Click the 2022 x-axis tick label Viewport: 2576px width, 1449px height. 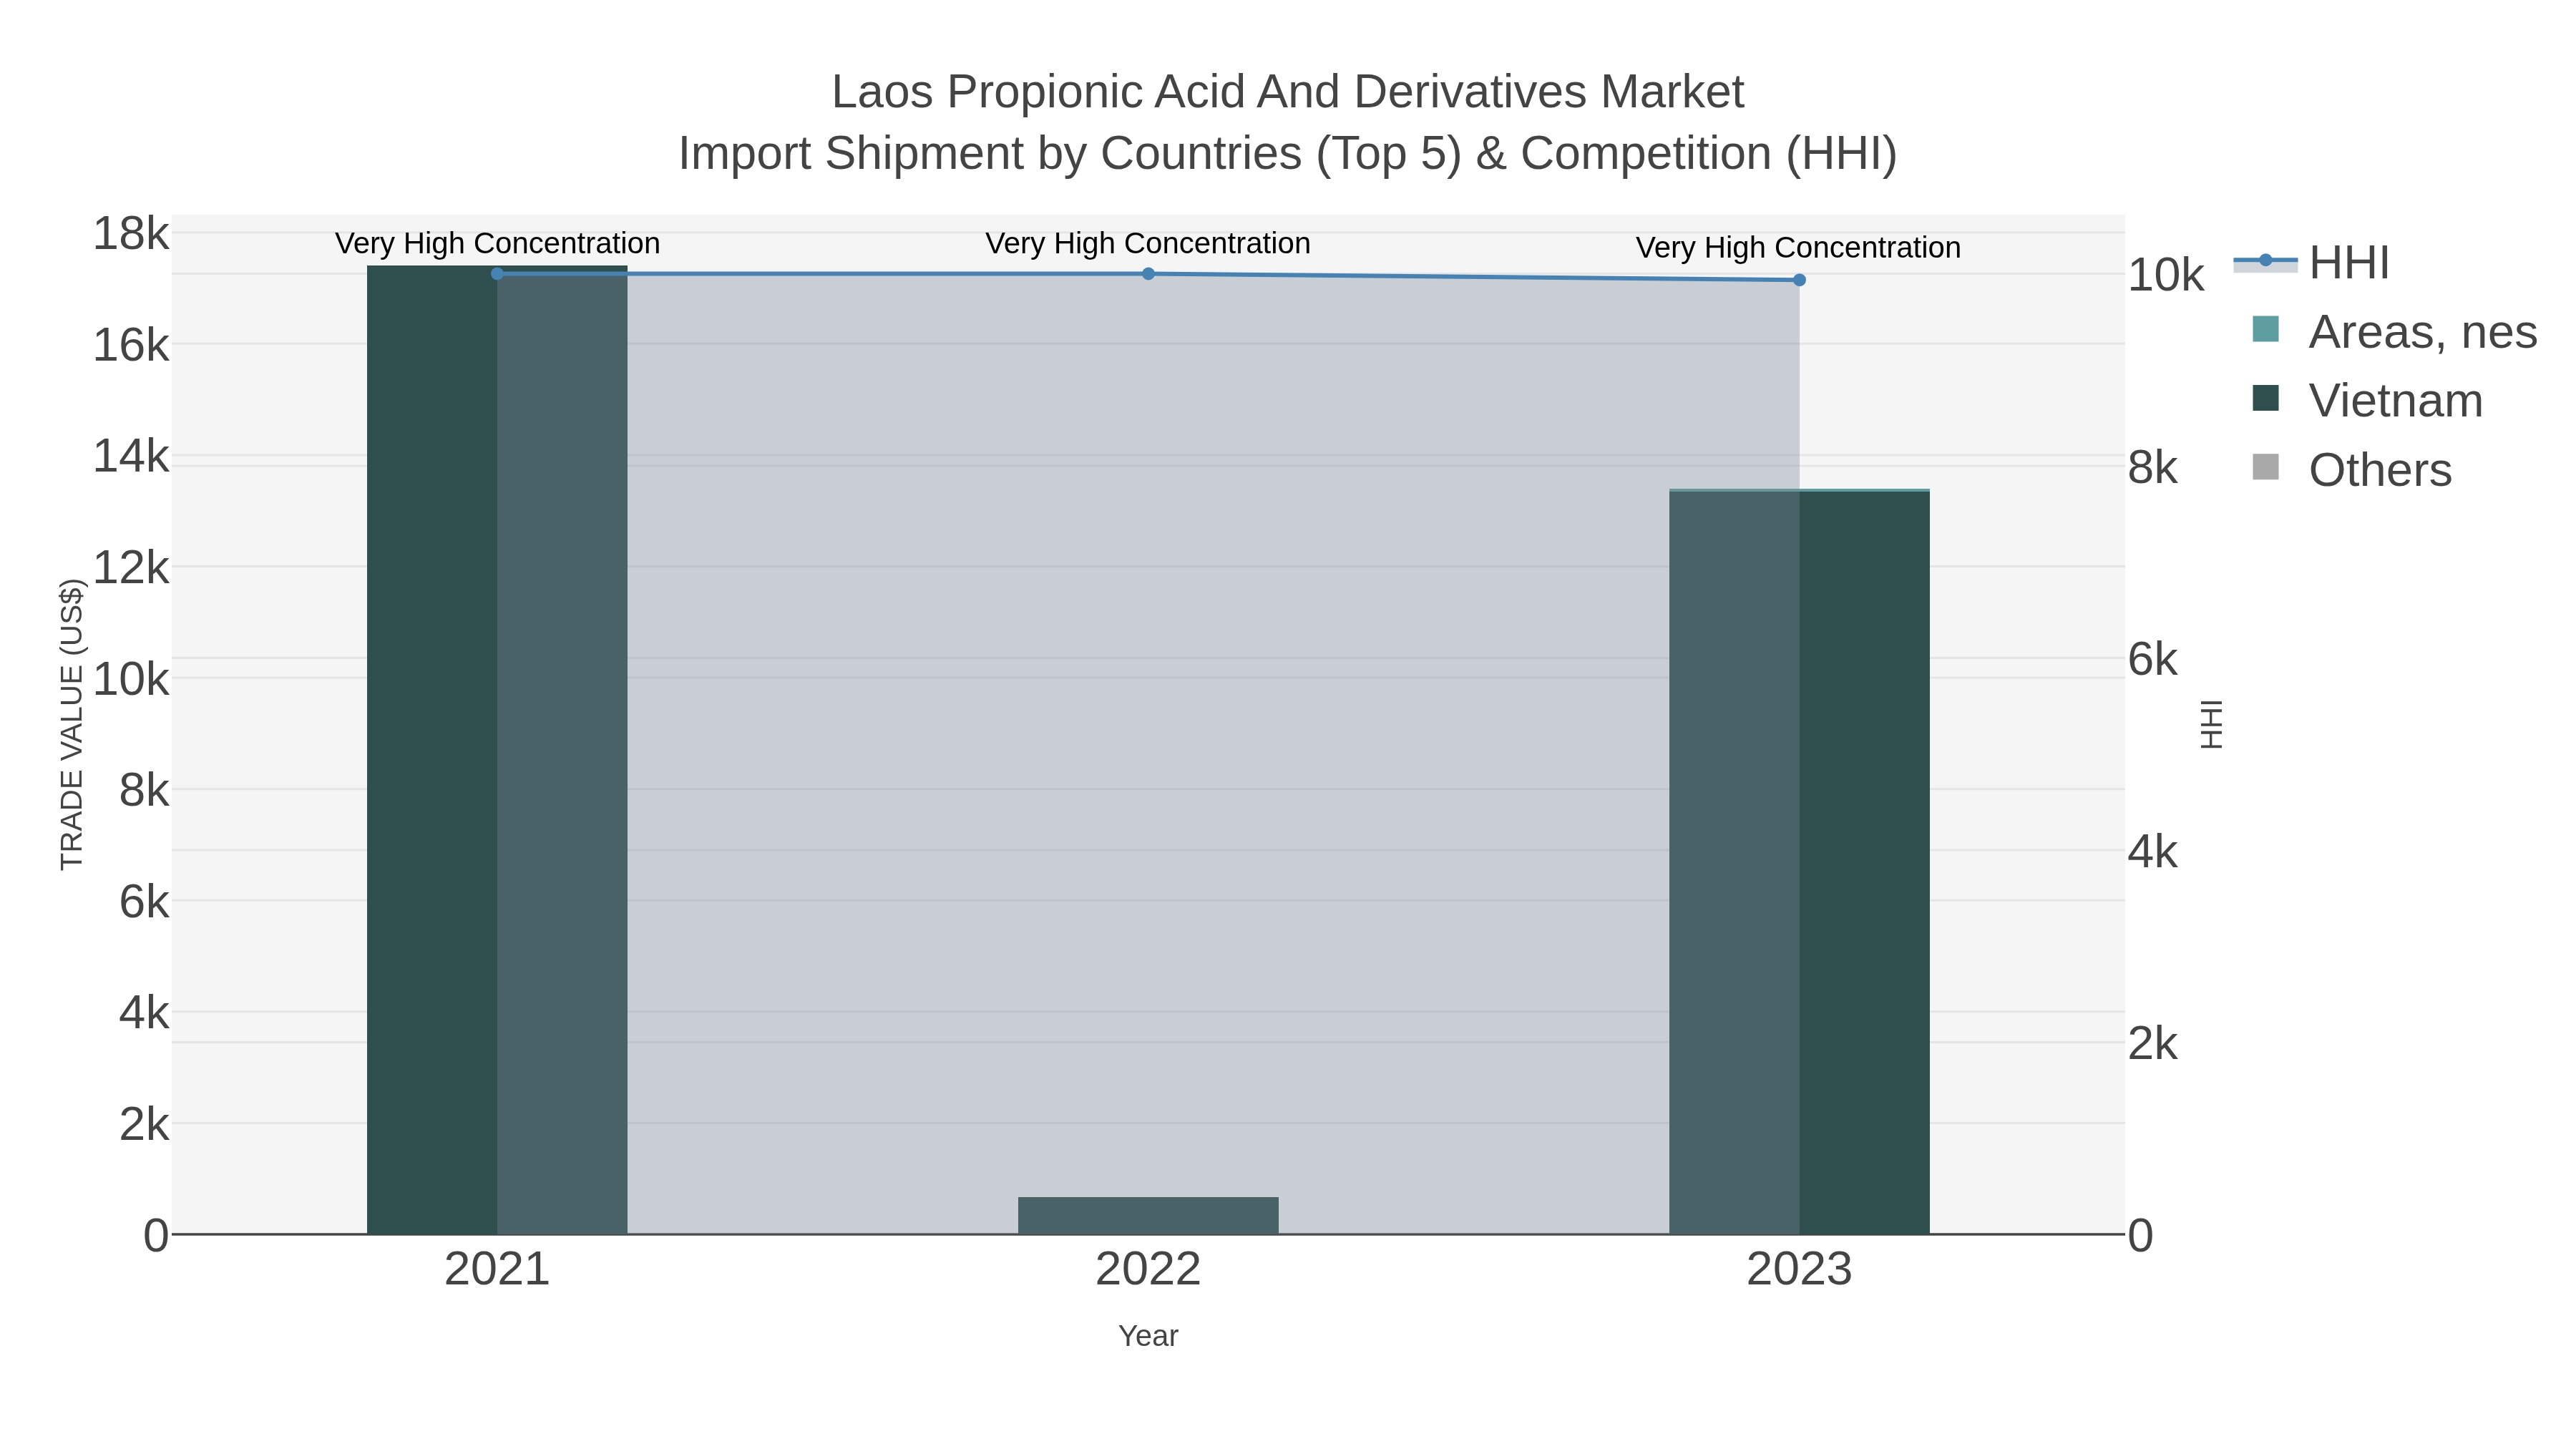[x=1148, y=1270]
